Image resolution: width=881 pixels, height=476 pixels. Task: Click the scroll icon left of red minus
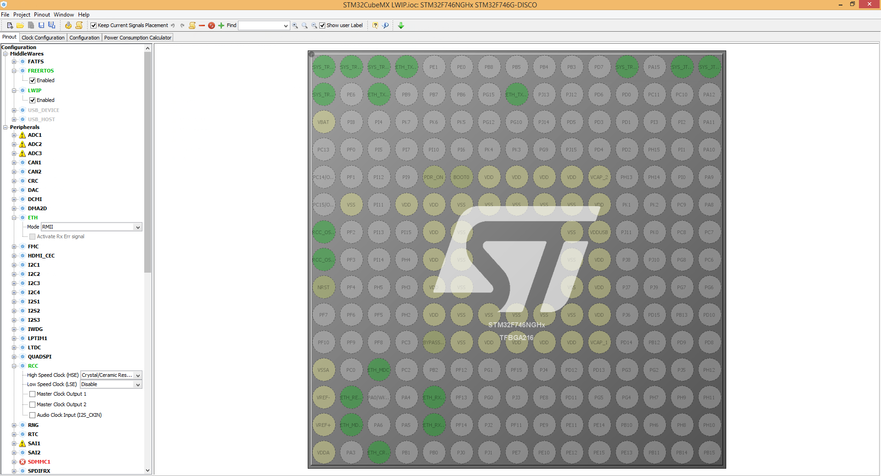(192, 25)
